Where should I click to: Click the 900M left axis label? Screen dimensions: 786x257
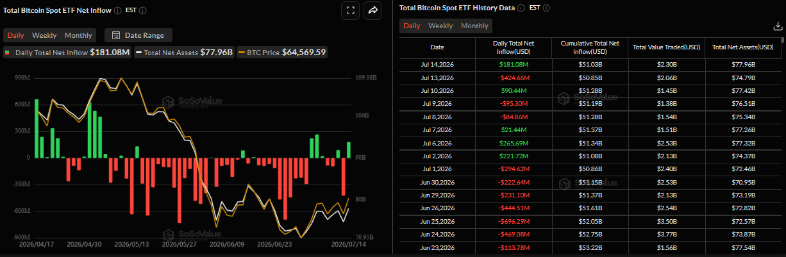[22, 78]
